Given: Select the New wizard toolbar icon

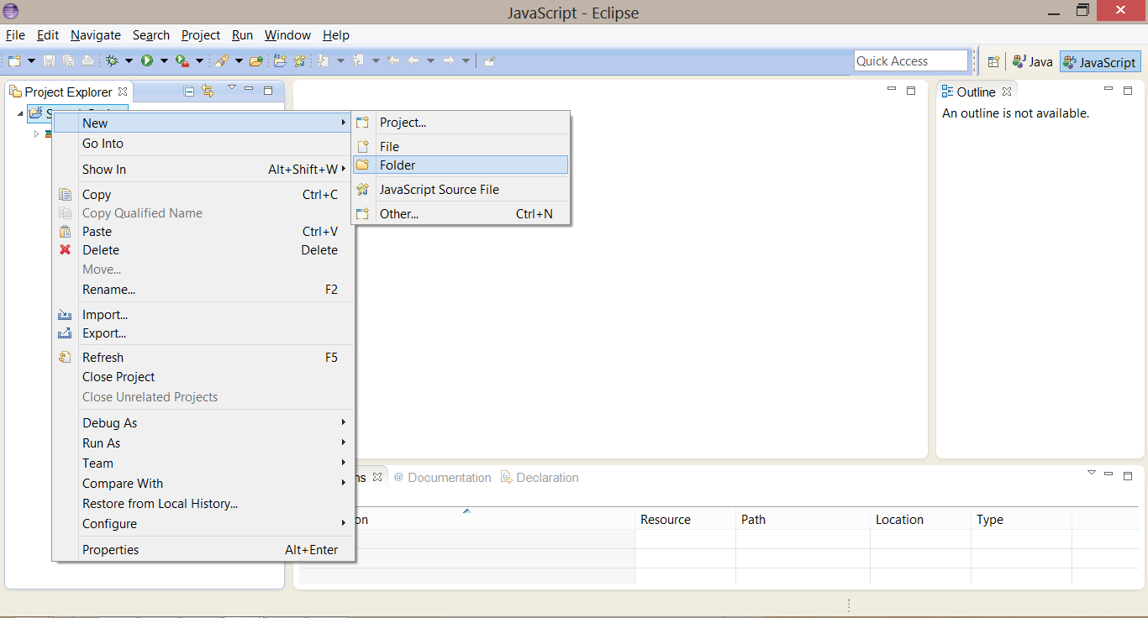Looking at the screenshot, I should coord(14,60).
